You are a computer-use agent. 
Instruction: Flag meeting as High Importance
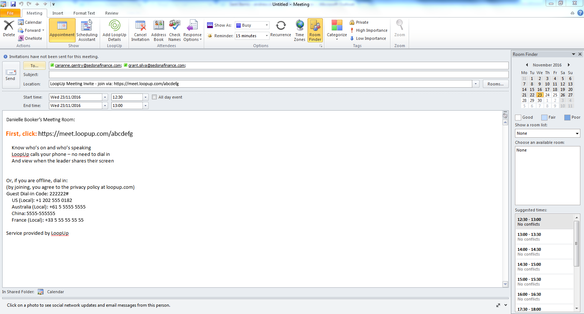click(369, 30)
